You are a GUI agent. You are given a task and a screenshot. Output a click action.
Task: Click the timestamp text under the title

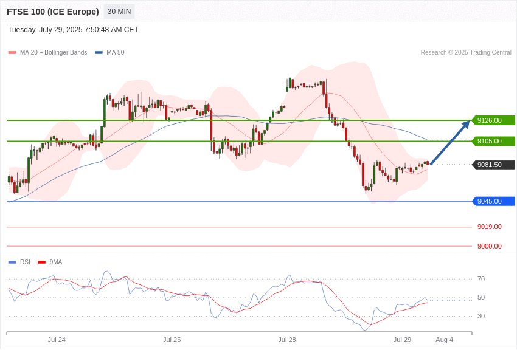pos(73,29)
